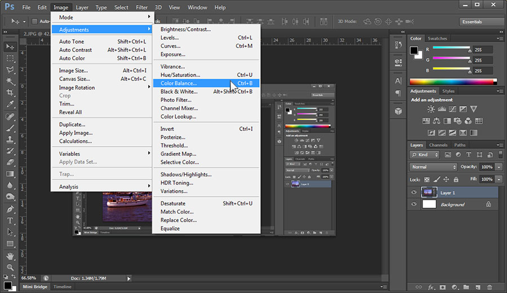Image resolution: width=507 pixels, height=293 pixels.
Task: Open the Normal blend mode dropdown
Action: pos(433,167)
